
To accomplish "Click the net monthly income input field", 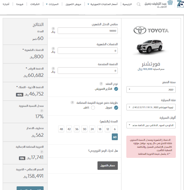I will (x=88, y=31).
